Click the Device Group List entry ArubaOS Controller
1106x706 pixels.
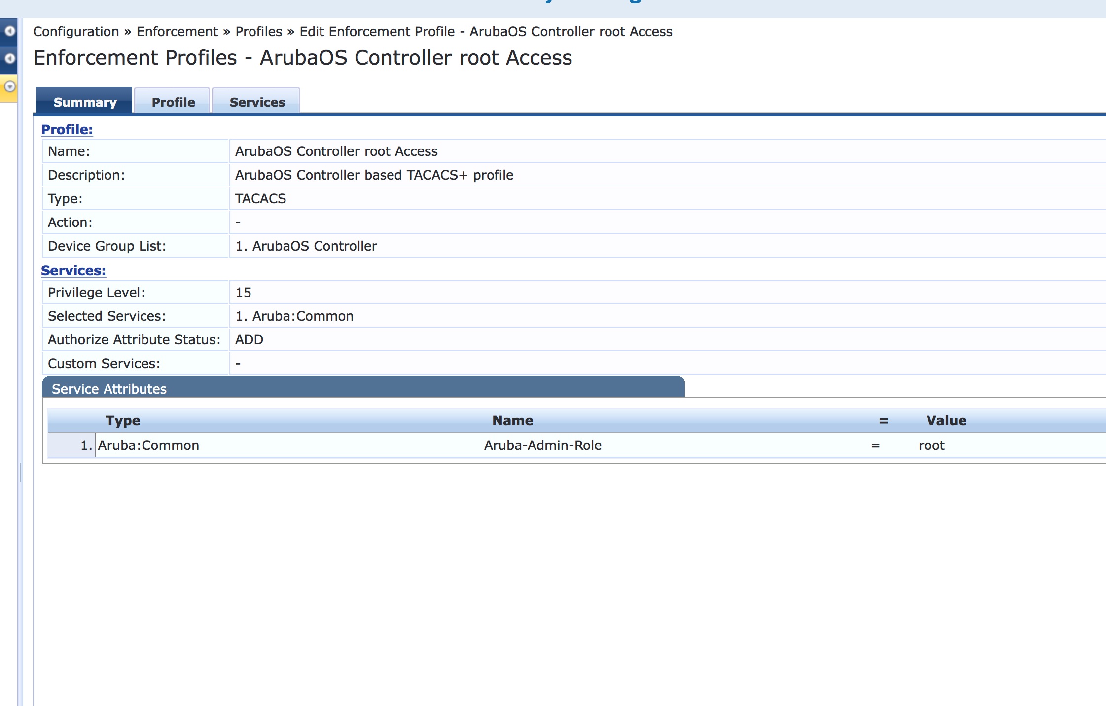click(306, 245)
